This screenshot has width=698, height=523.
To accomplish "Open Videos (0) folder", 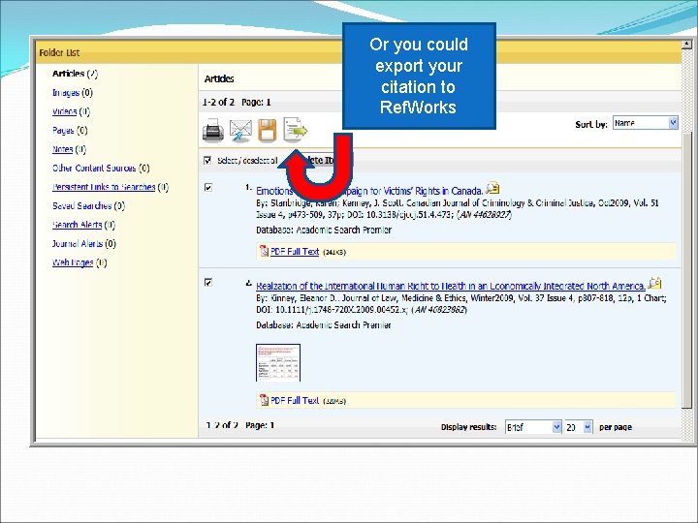I will 71,111.
